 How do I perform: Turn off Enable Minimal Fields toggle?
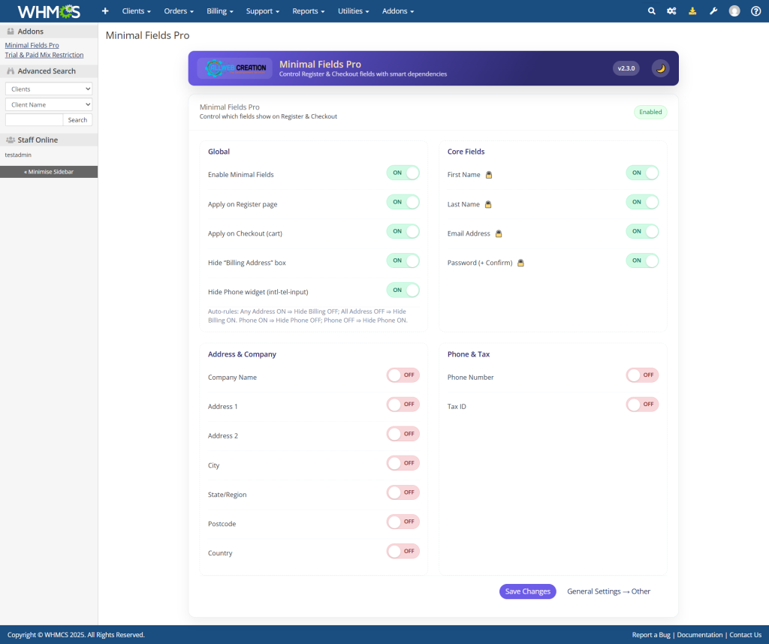pos(403,173)
